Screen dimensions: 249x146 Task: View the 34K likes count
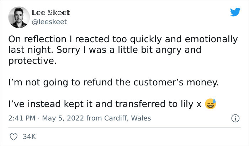30,137
